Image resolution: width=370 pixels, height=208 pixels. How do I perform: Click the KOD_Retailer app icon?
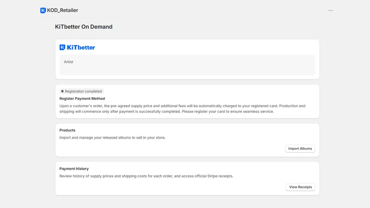point(43,10)
